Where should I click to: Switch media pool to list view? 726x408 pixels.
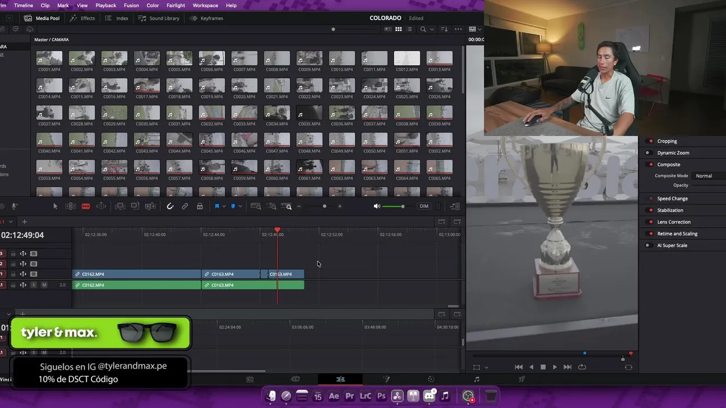[410, 29]
